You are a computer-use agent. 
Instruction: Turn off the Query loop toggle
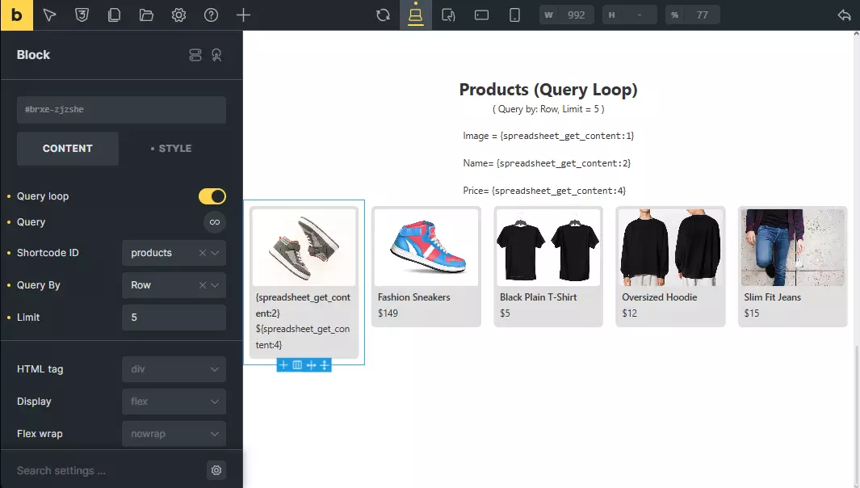[212, 196]
